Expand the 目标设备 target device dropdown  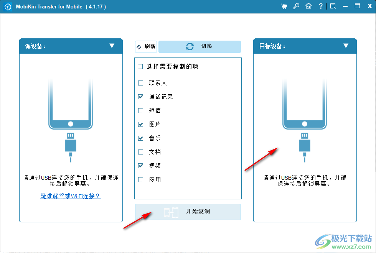tap(346, 46)
